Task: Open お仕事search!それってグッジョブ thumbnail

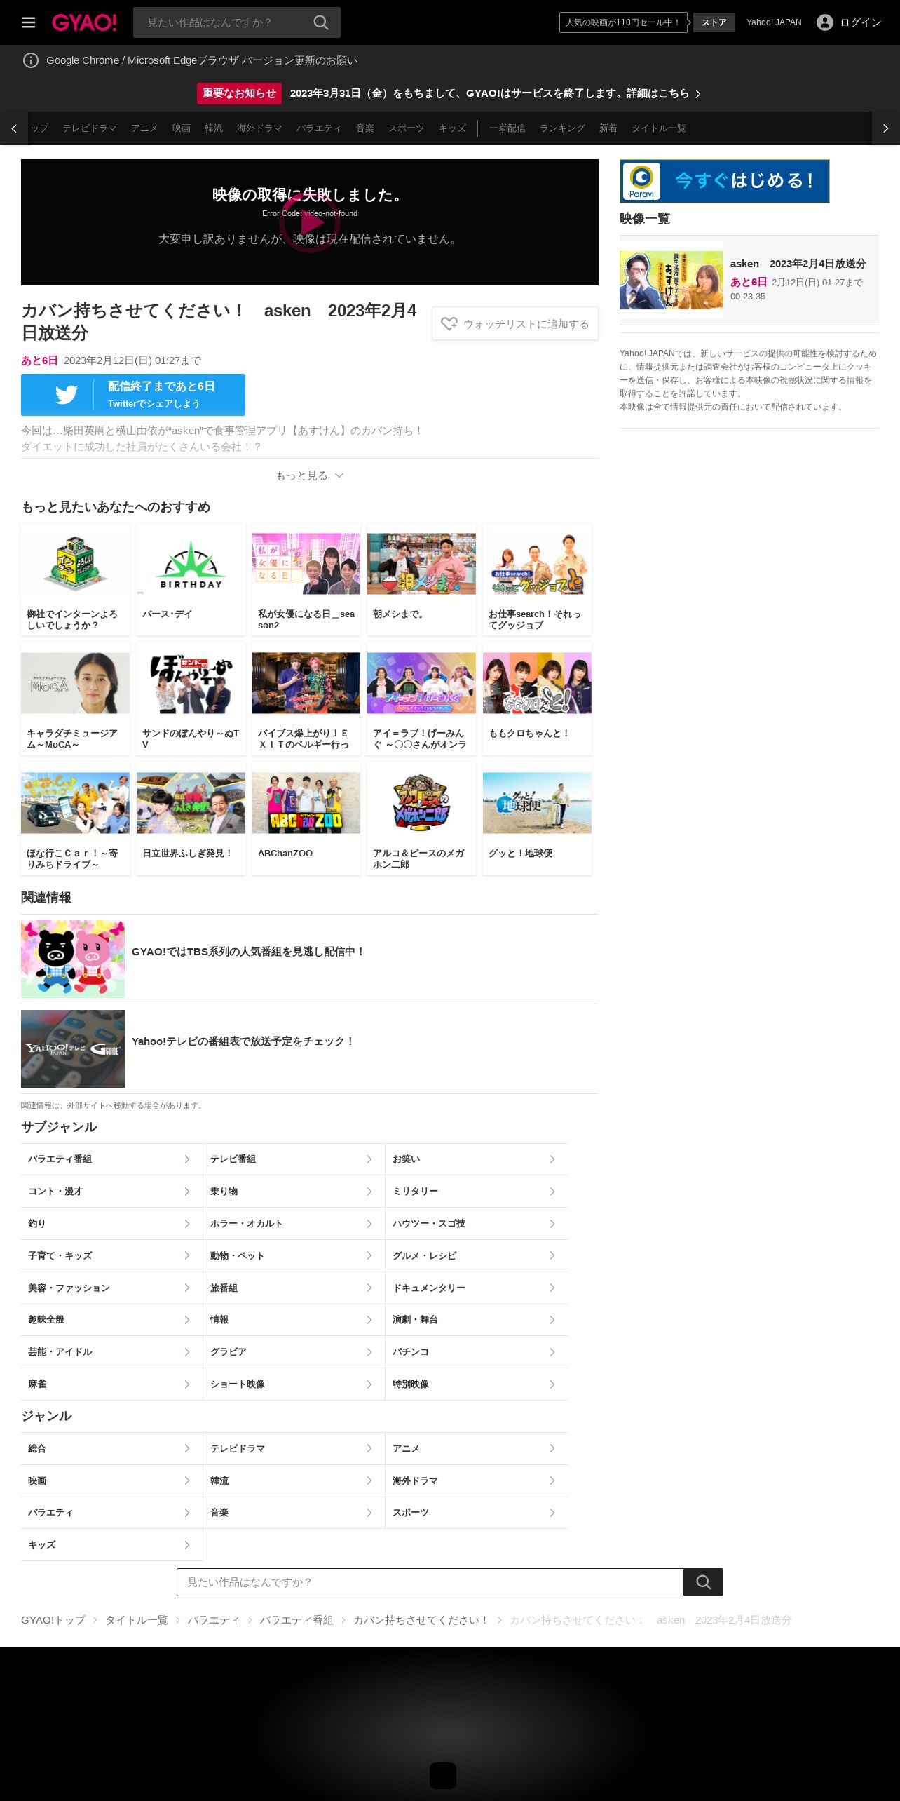Action: (x=537, y=564)
